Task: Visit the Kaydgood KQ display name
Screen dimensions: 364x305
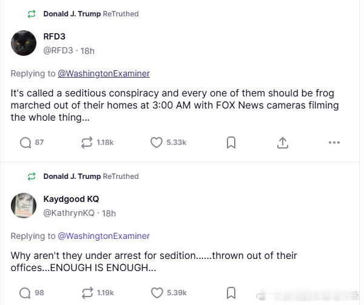Action: click(x=71, y=199)
